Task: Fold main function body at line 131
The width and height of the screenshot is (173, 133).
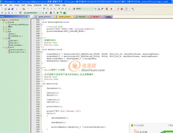Action: [x=41, y=86]
